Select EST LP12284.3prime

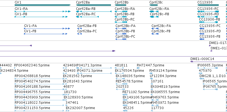(163, 76)
